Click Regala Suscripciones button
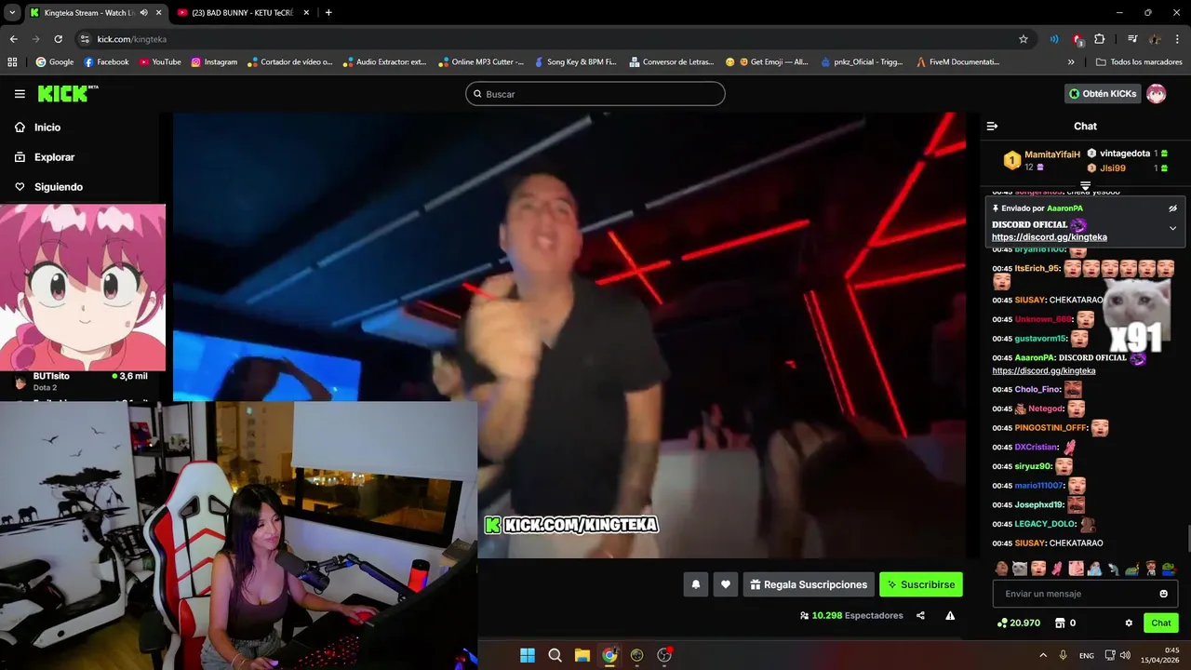This screenshot has height=670, width=1191. click(809, 584)
